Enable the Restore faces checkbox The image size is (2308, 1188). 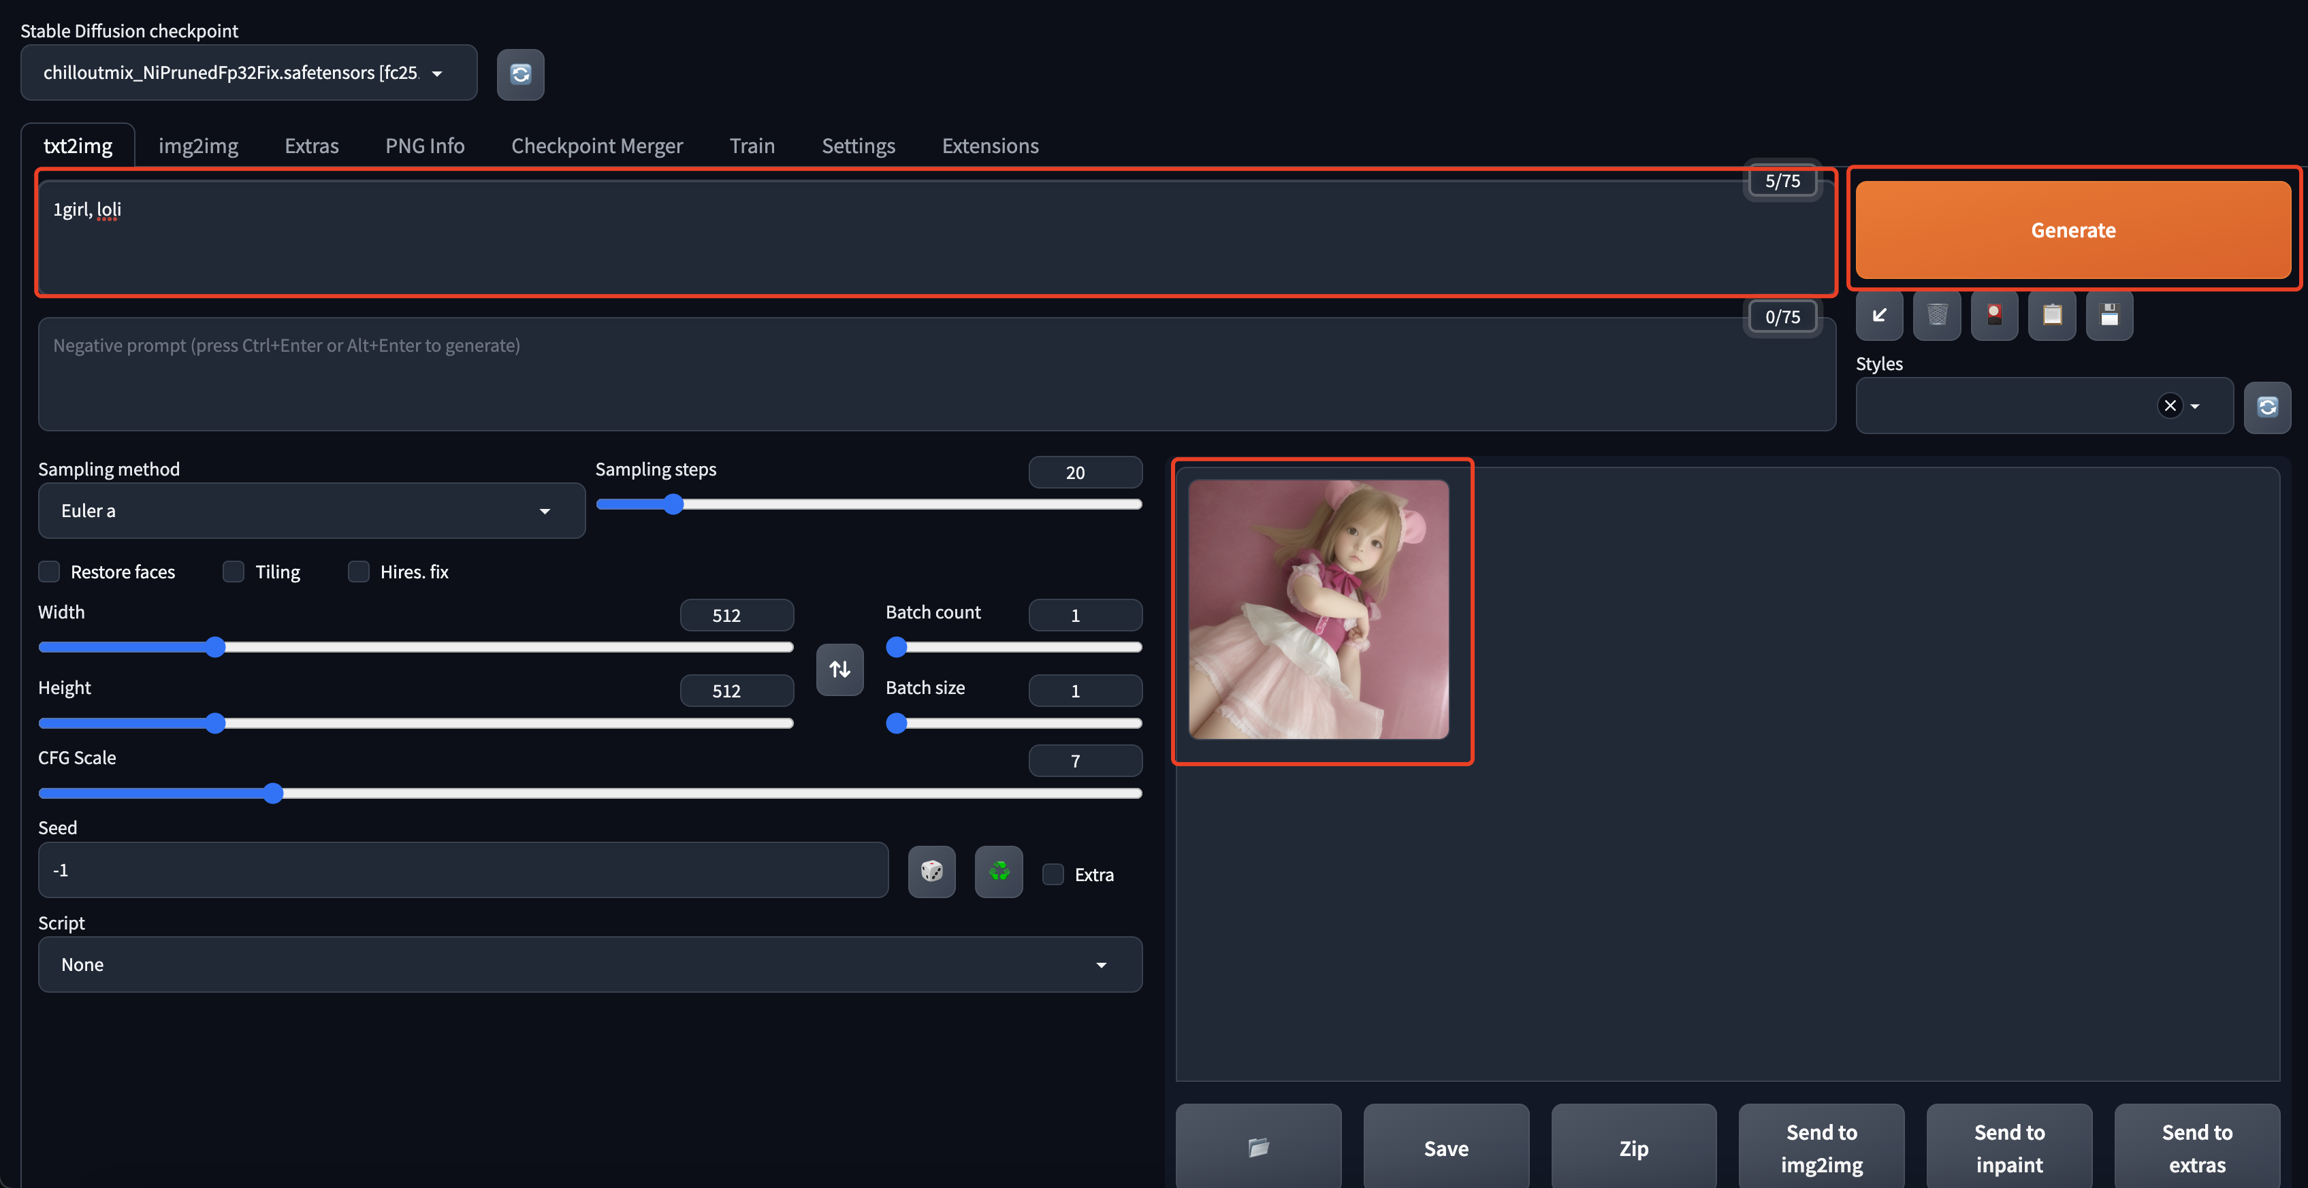tap(49, 572)
